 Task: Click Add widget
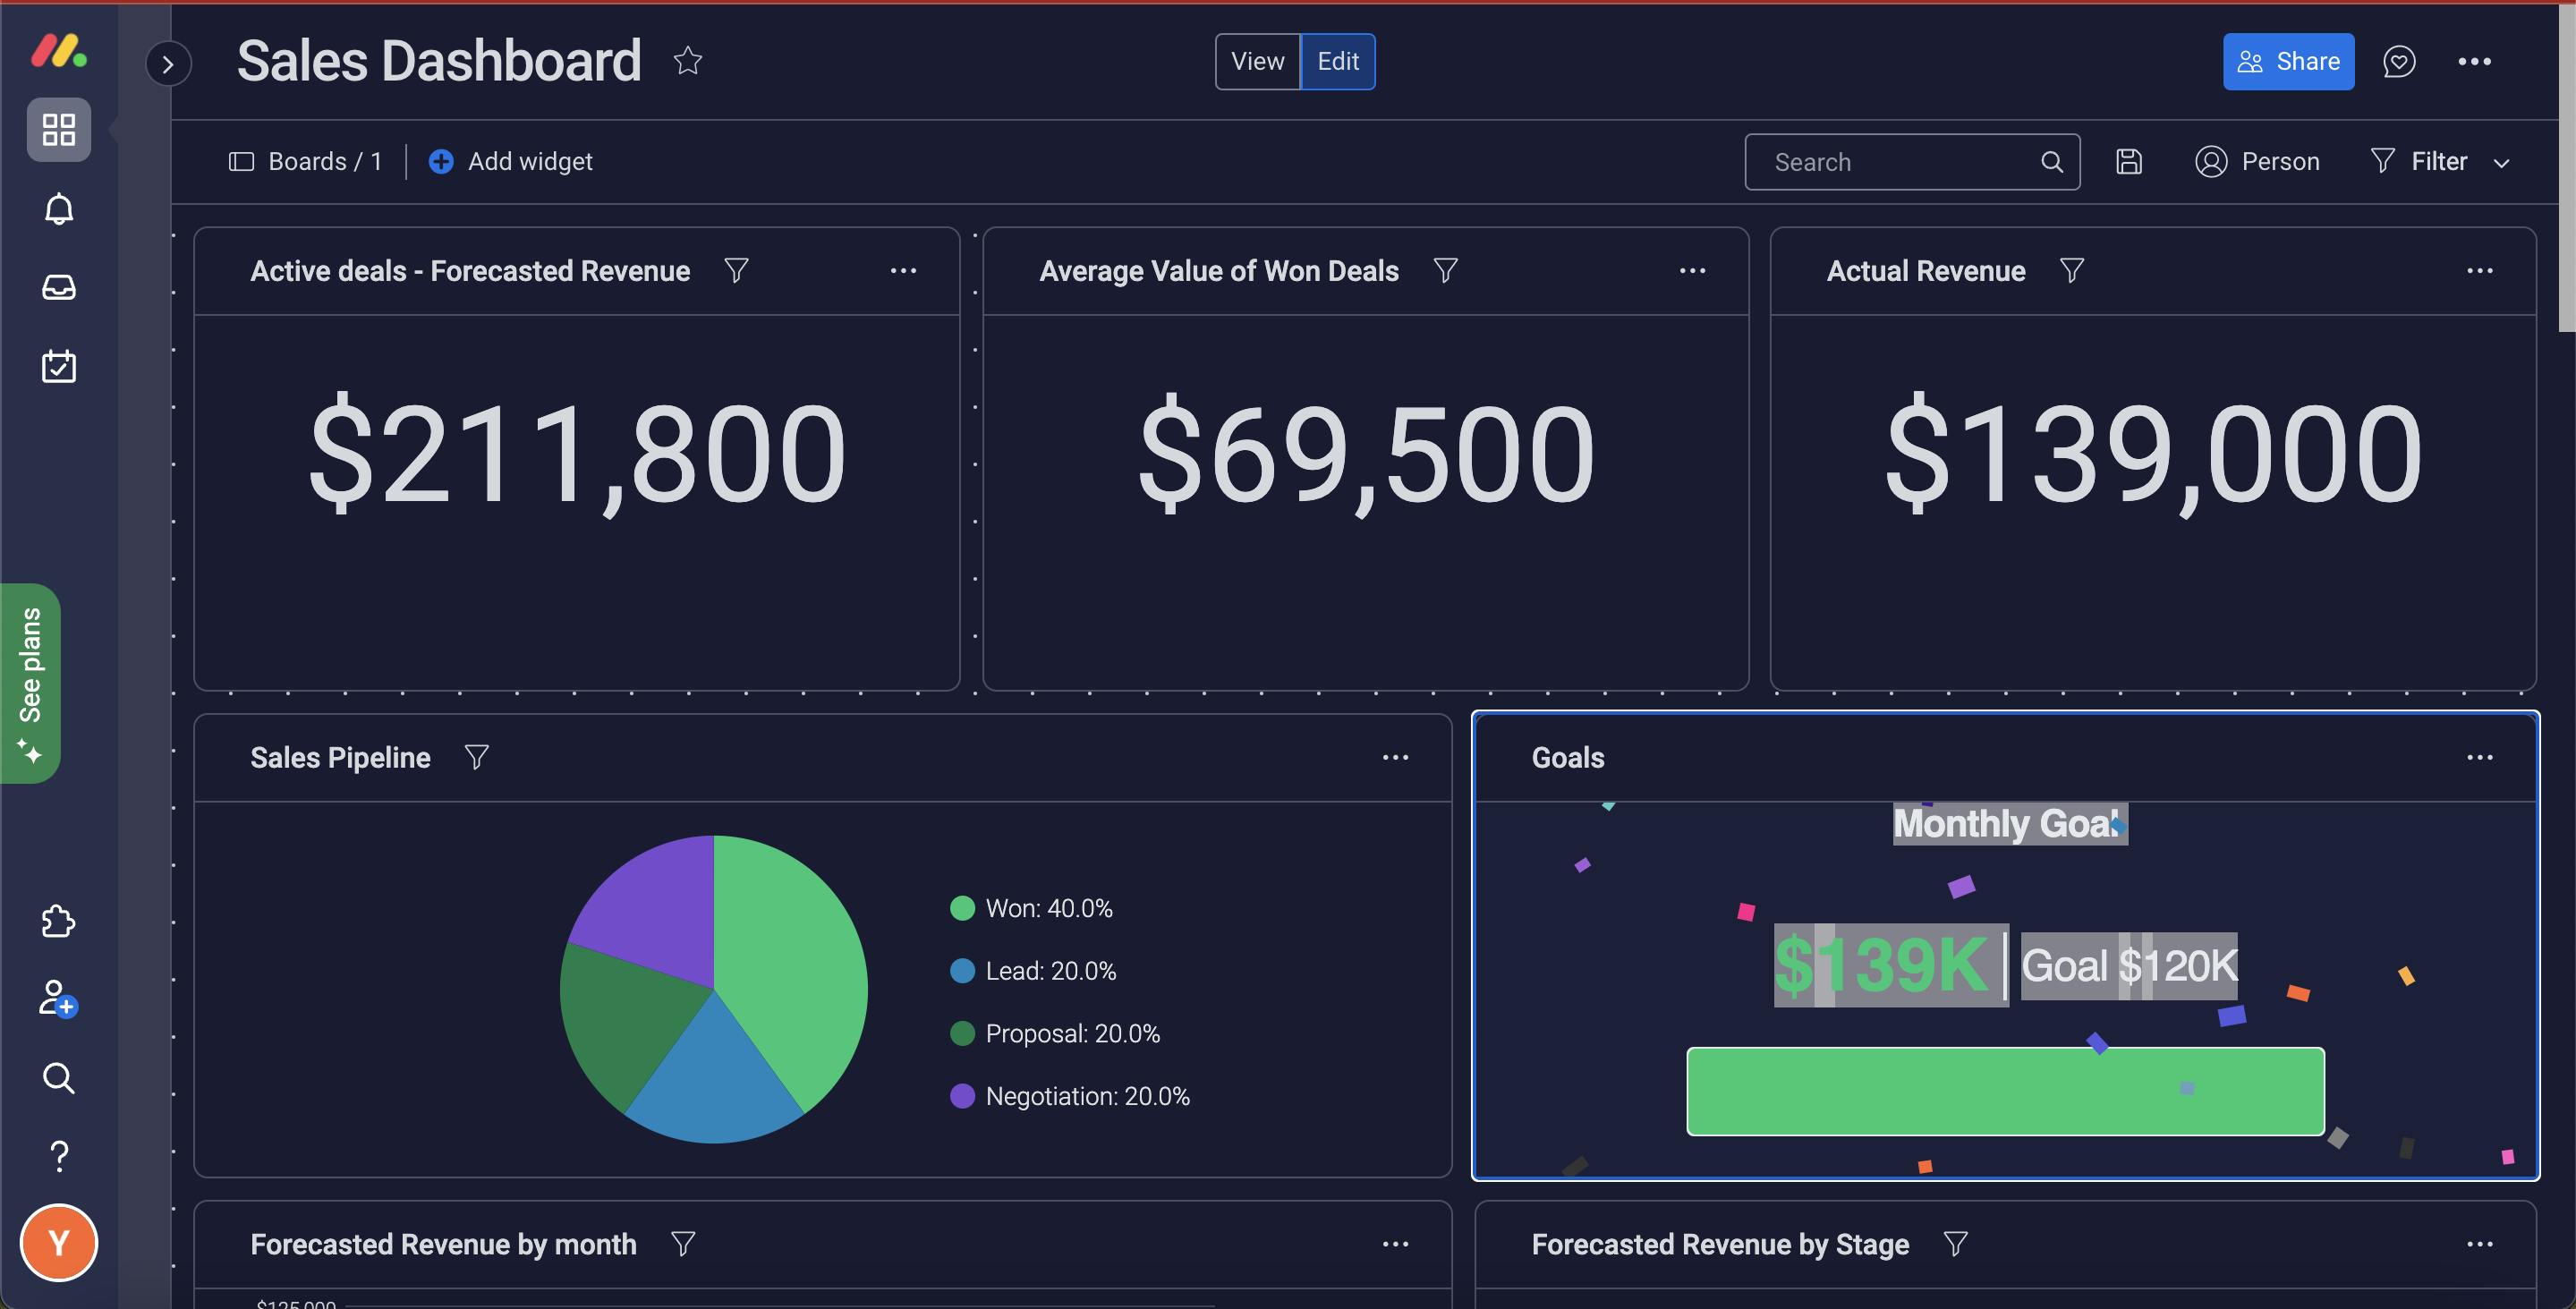tap(511, 162)
